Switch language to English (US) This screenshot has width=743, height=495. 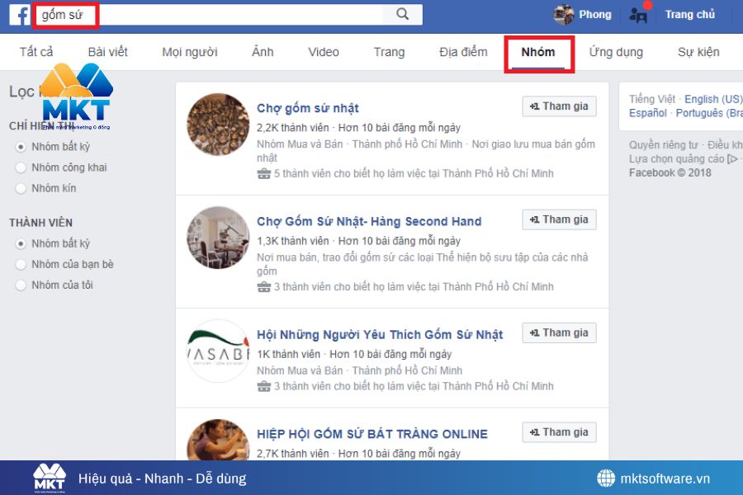pos(712,98)
